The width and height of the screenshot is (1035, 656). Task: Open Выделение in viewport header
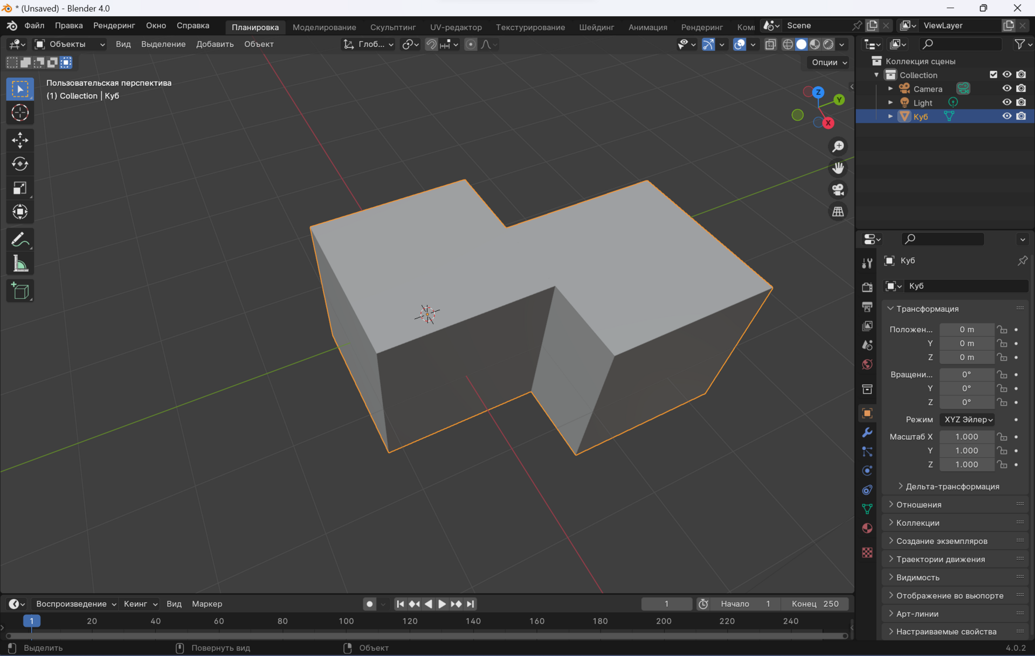(x=163, y=44)
